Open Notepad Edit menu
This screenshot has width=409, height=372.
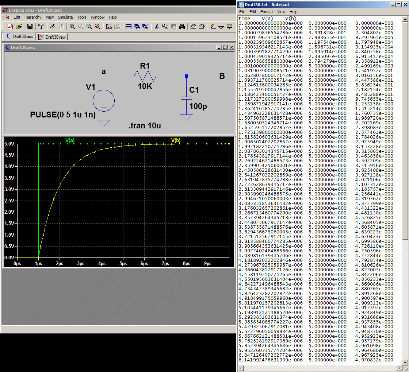[253, 12]
